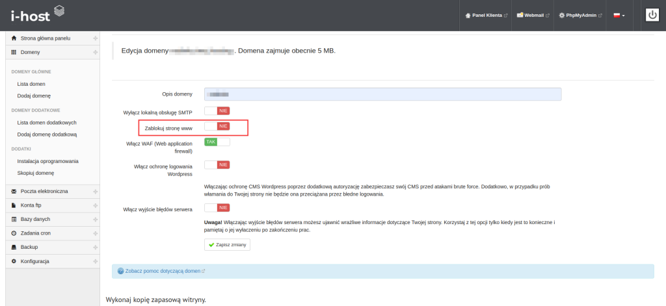Click the home icon for Strona główna panelu
The height and width of the screenshot is (306, 666).
pos(14,38)
